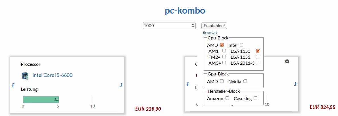Click the black minus remove icon
This screenshot has height=116, width=338.
(x=287, y=61)
